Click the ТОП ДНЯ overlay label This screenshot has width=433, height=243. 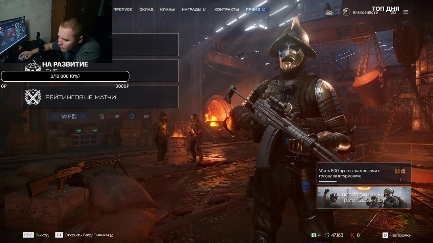386,9
